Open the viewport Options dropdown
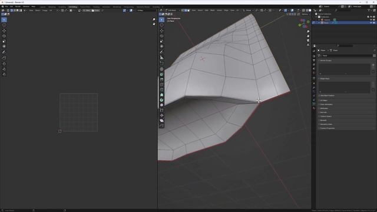This screenshot has width=377, height=212. pyautogui.click(x=305, y=14)
